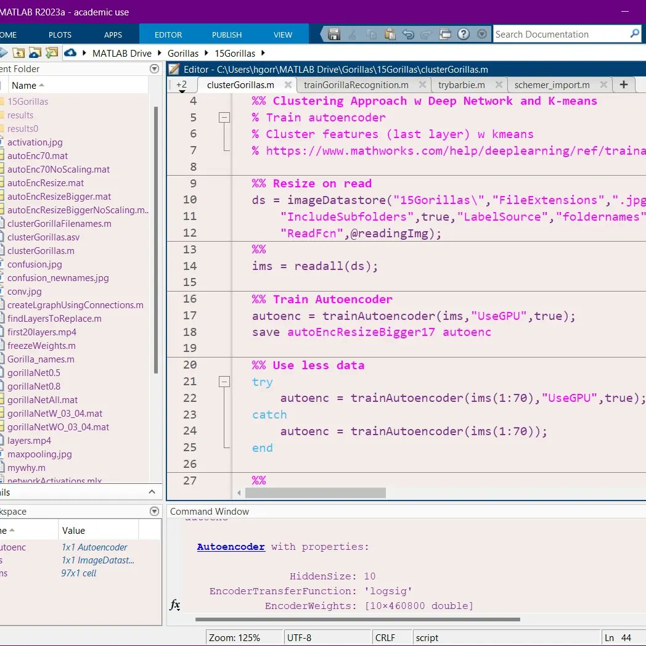This screenshot has height=646, width=646.
Task: Close the trybarbie.m tab
Action: coord(499,84)
